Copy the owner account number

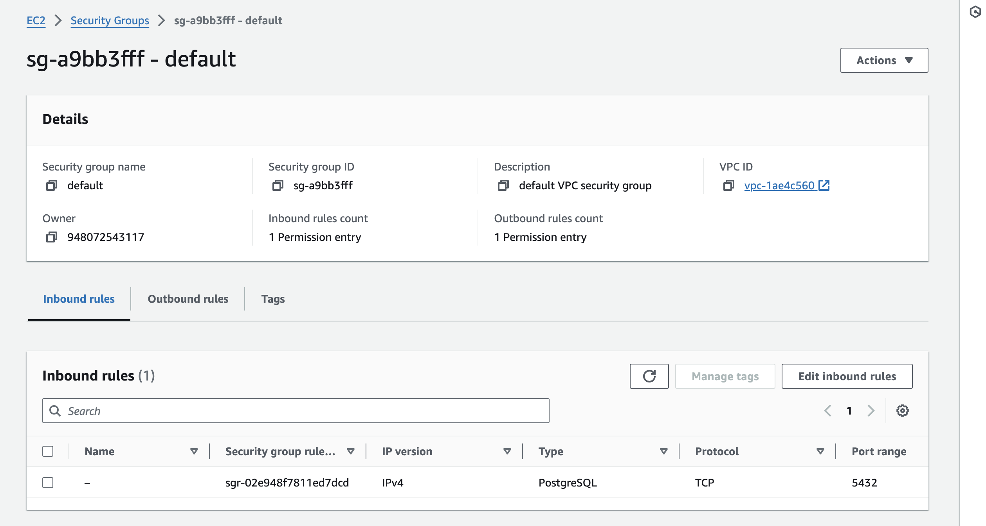[50, 237]
